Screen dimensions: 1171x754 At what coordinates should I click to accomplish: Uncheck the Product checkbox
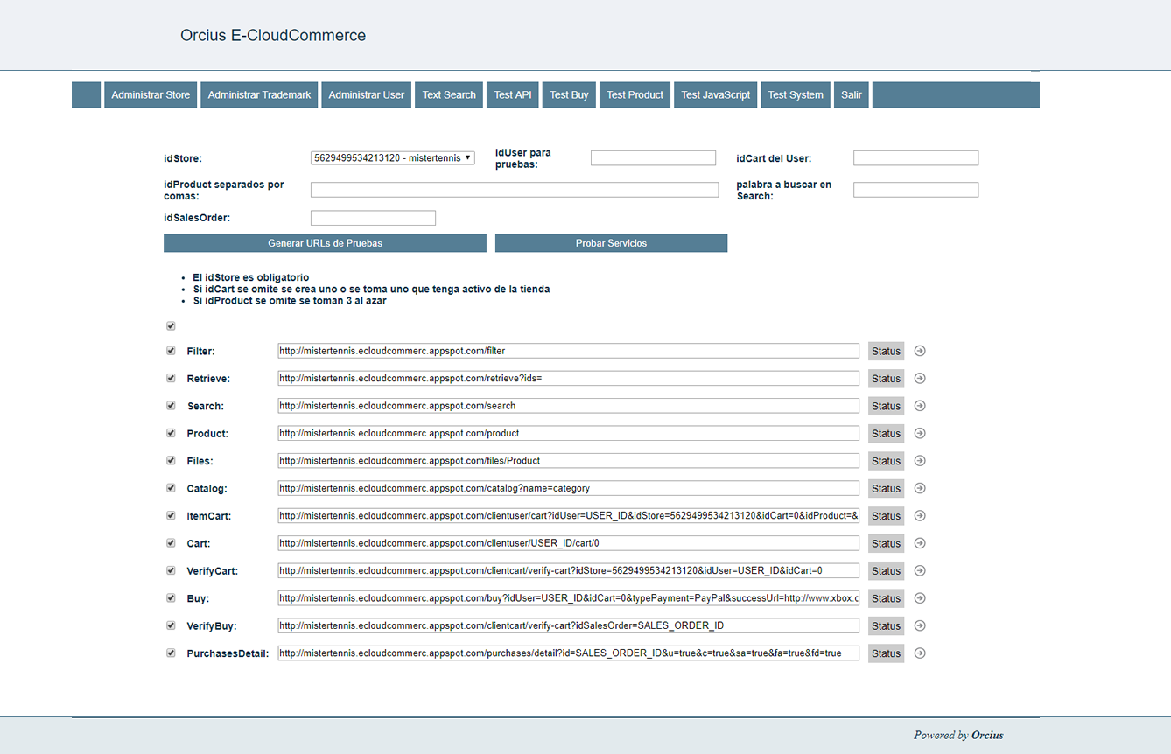click(171, 433)
